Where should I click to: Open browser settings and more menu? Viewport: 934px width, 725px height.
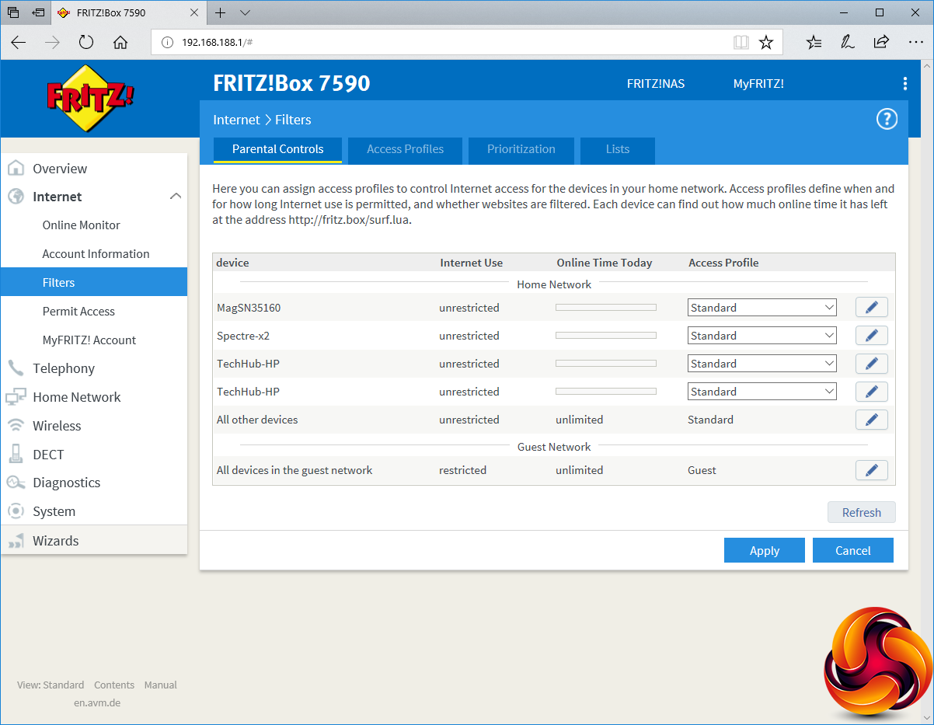point(915,42)
